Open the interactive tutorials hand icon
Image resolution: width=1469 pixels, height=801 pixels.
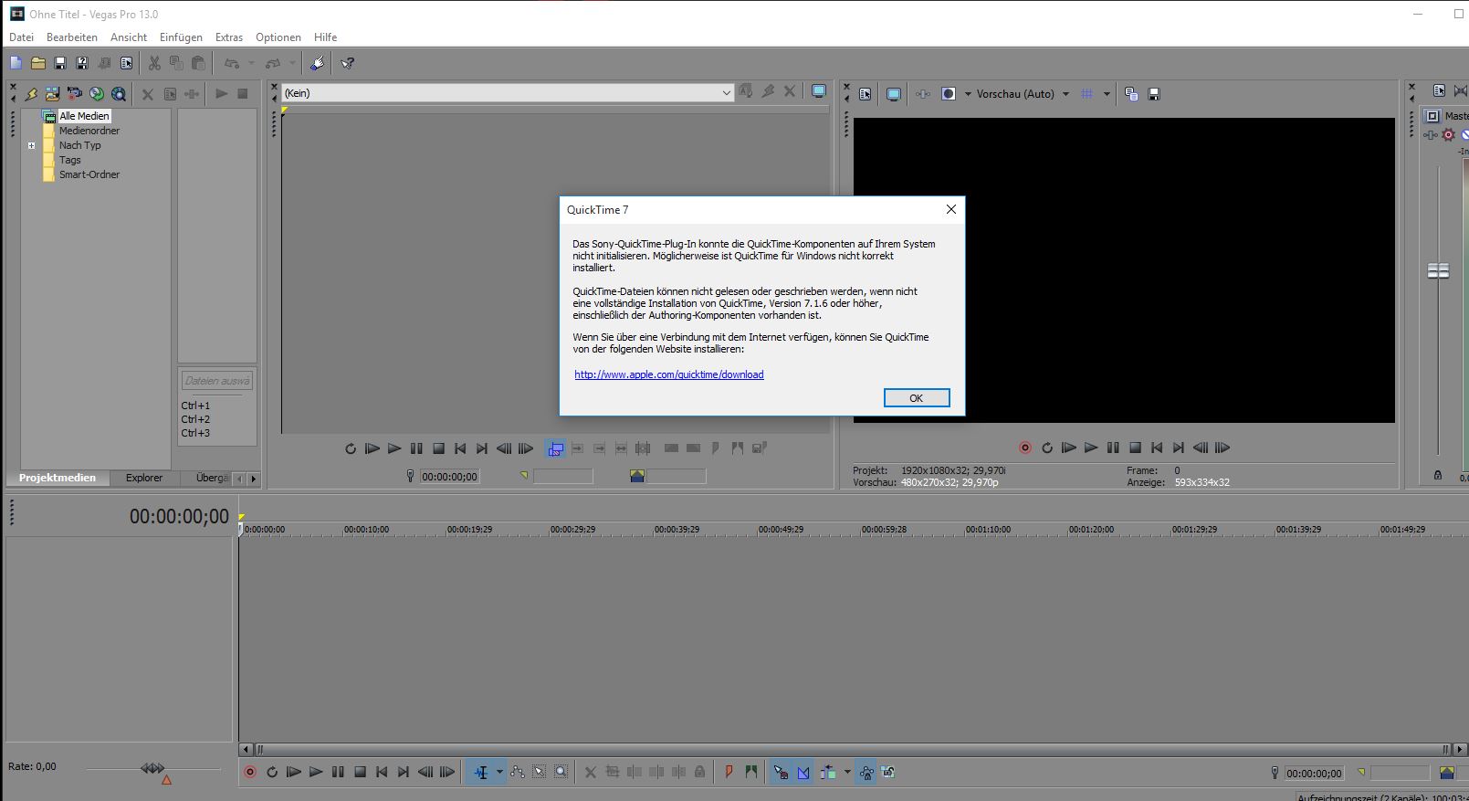point(317,63)
